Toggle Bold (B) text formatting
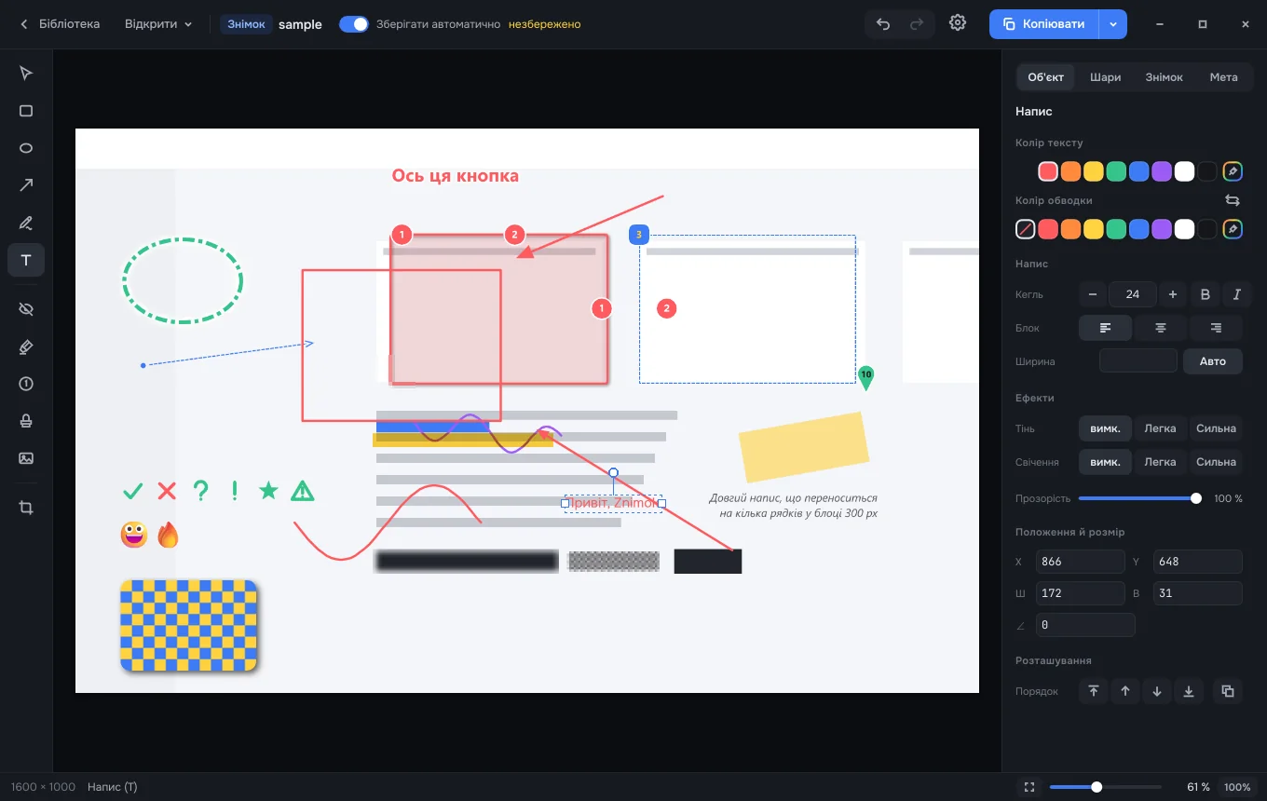The height and width of the screenshot is (801, 1267). (1206, 294)
